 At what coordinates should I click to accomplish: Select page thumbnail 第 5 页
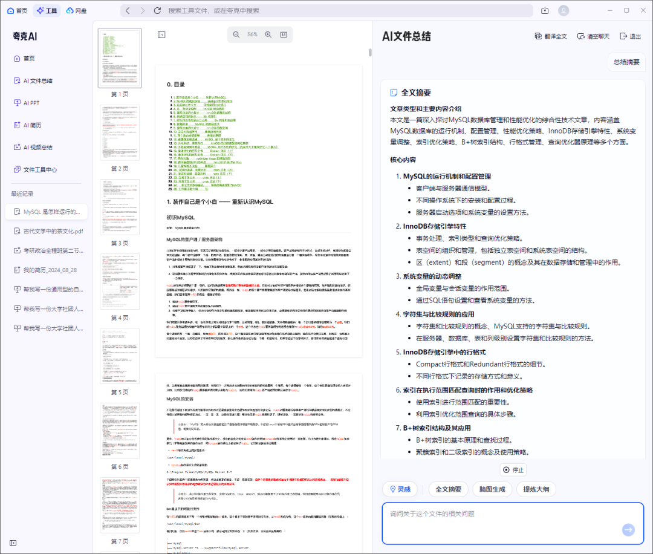click(120, 356)
